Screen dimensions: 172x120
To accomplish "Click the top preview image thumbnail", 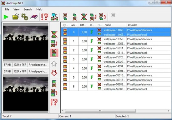I will point(26,42).
